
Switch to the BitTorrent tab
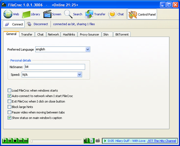click(122, 35)
